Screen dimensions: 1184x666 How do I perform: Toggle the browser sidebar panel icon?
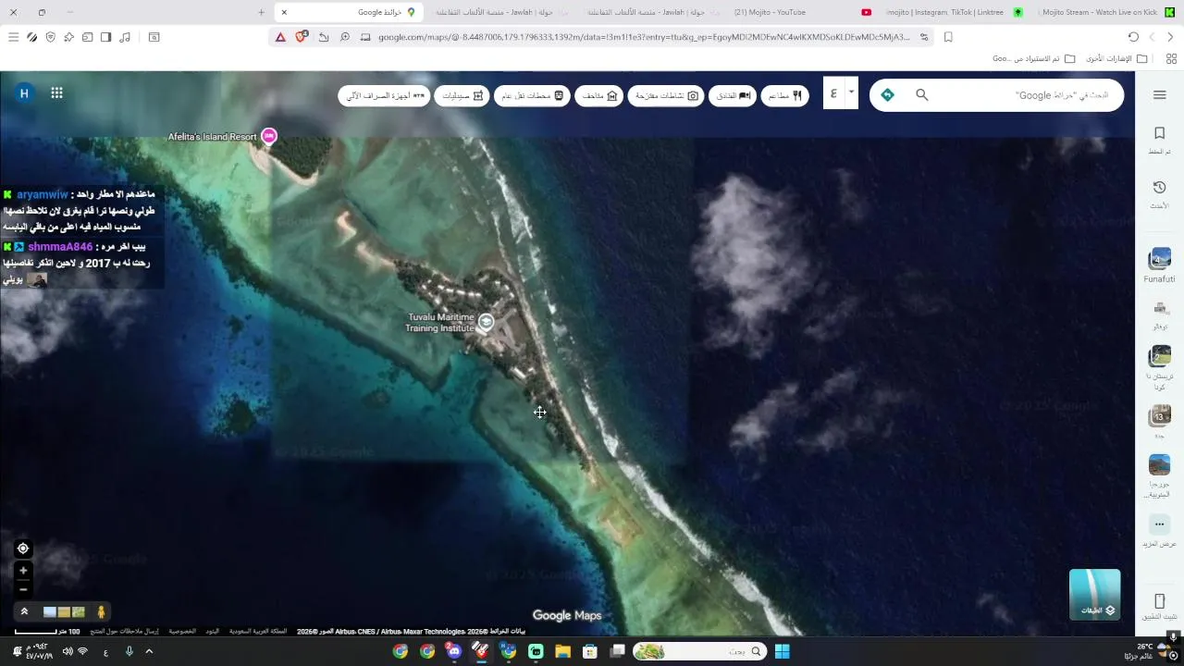click(105, 37)
